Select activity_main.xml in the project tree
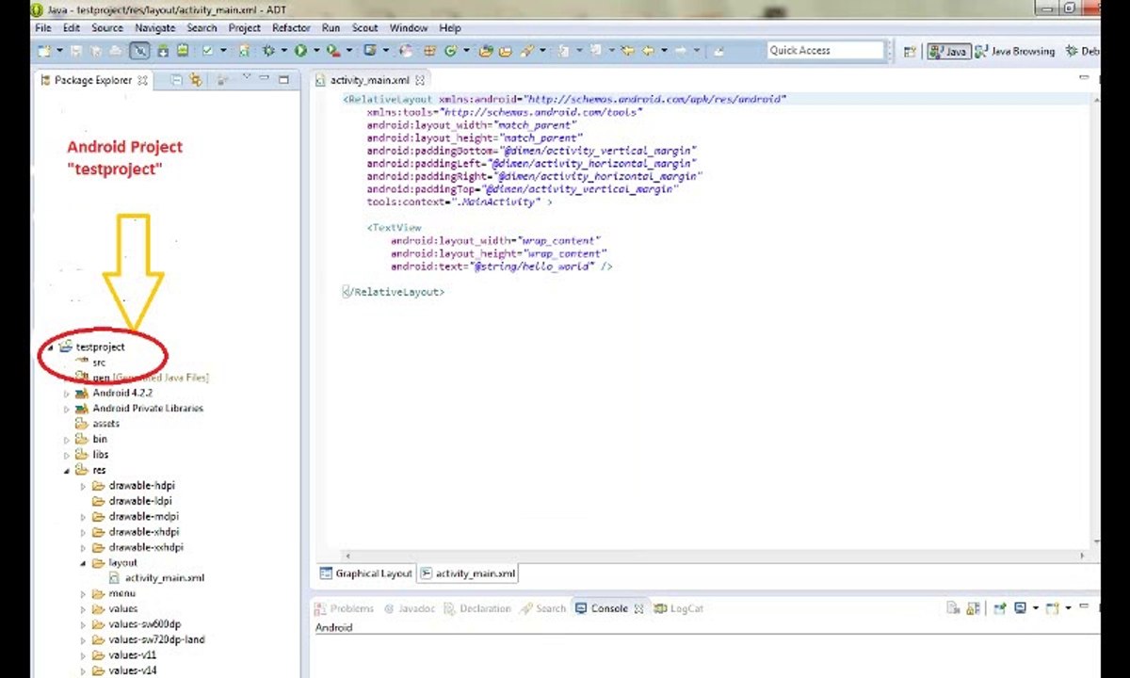1130x678 pixels. pyautogui.click(x=164, y=578)
